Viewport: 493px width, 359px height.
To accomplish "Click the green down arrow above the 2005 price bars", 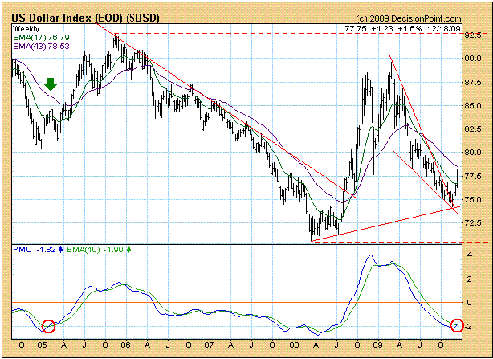I will point(51,84).
